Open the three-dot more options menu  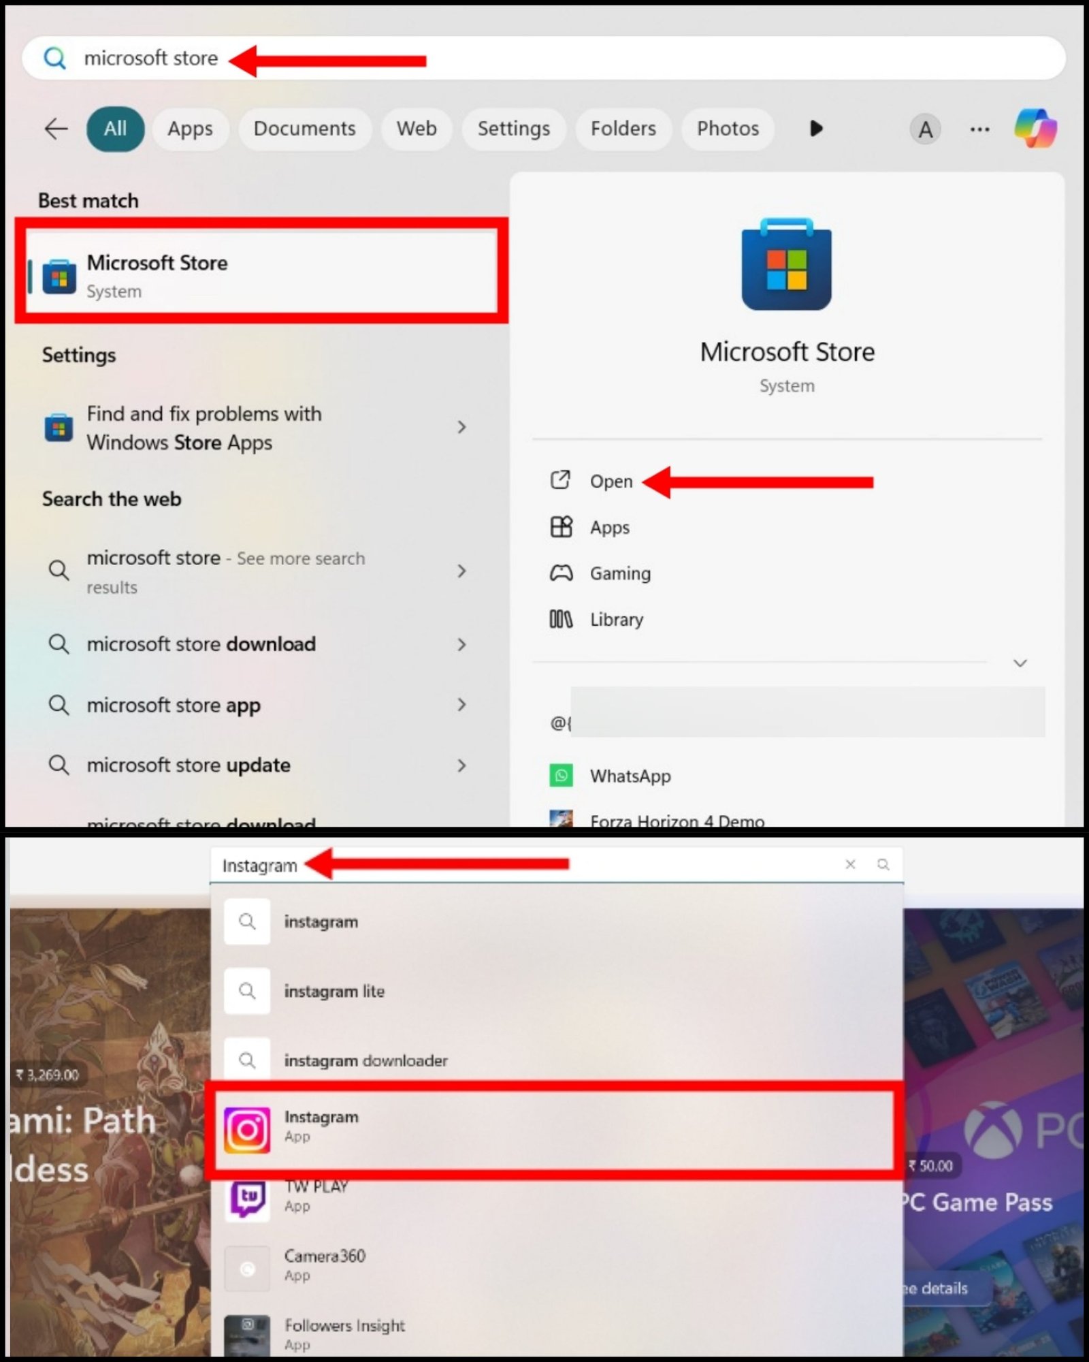coord(979,129)
